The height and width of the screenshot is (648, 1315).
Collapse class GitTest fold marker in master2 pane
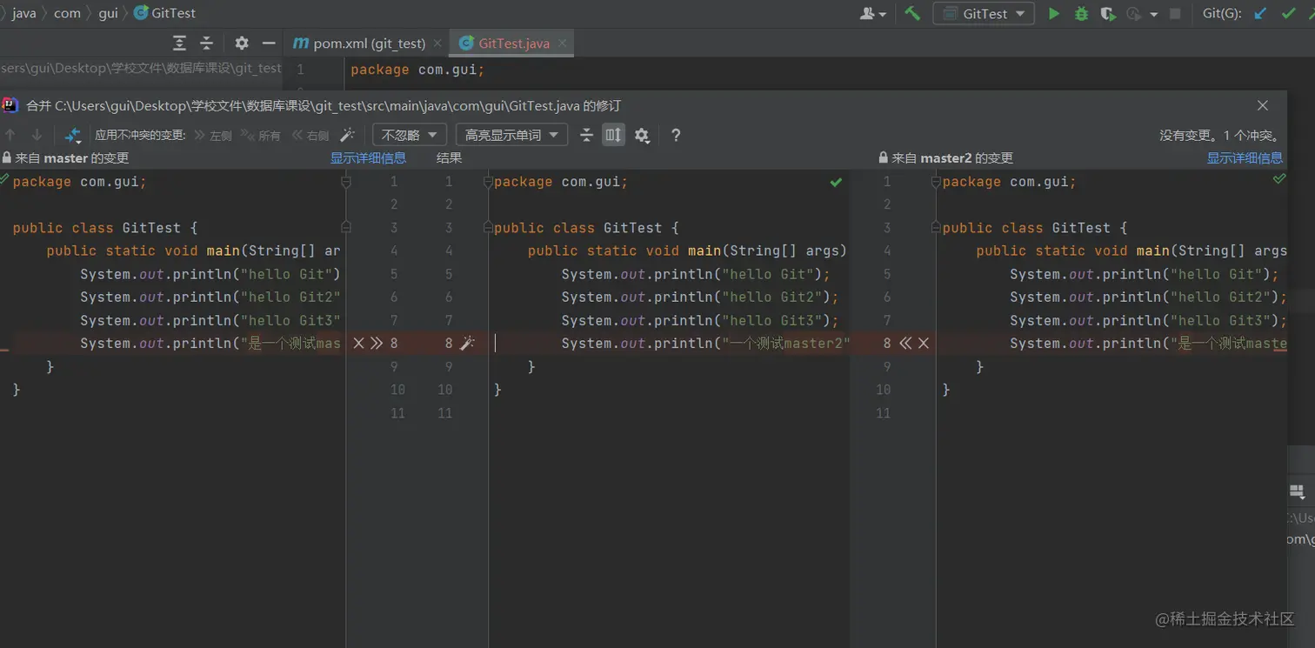[936, 228]
